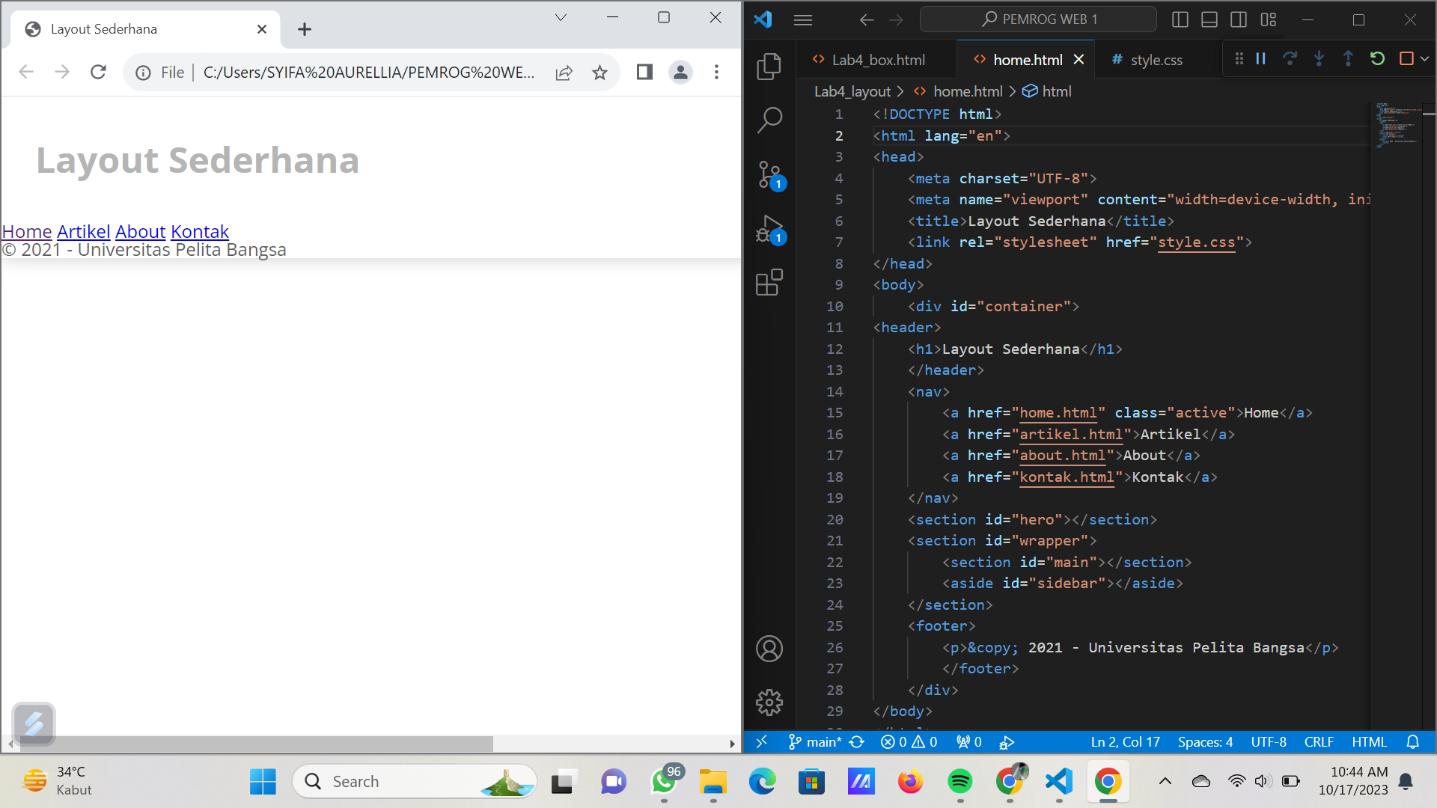Open the Run and Debug panel
Screen dimensions: 1437x808
(x=769, y=228)
